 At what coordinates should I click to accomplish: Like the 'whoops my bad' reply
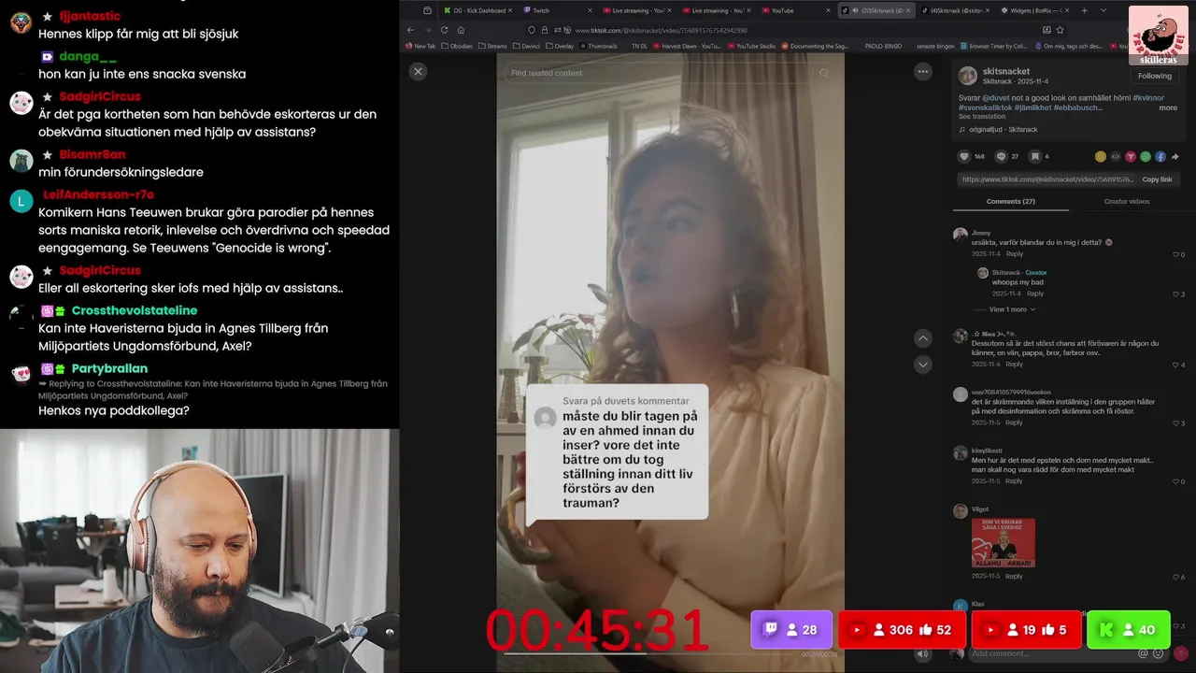pyautogui.click(x=1176, y=294)
